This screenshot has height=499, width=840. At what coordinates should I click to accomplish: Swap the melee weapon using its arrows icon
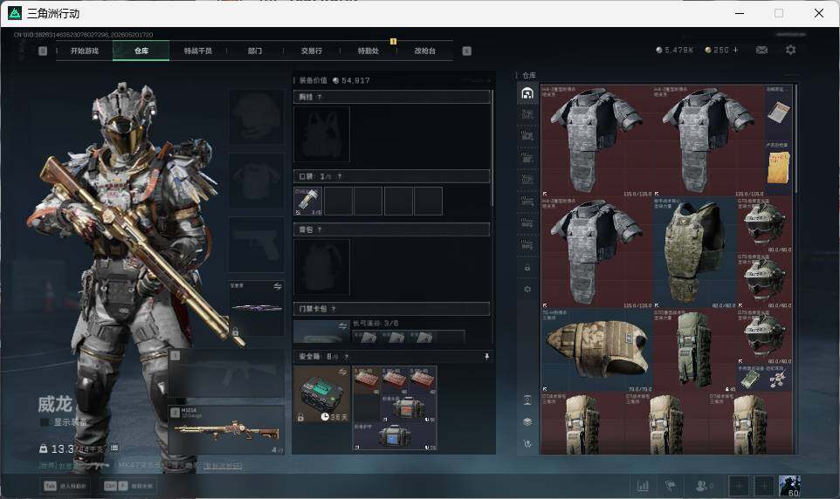[x=278, y=286]
